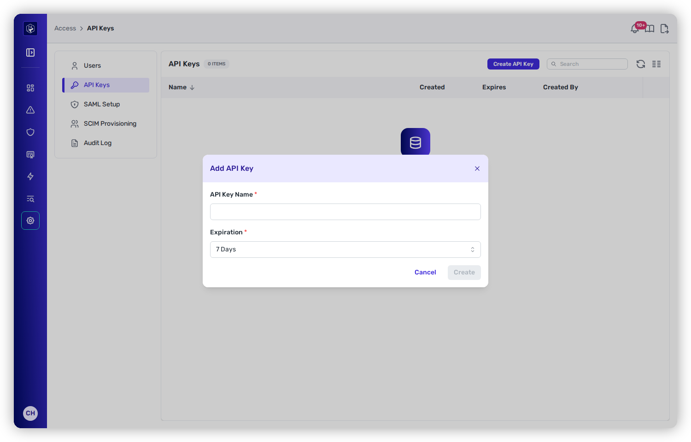The width and height of the screenshot is (691, 442).
Task: Go to the Access breadcrumb
Action: [x=65, y=28]
